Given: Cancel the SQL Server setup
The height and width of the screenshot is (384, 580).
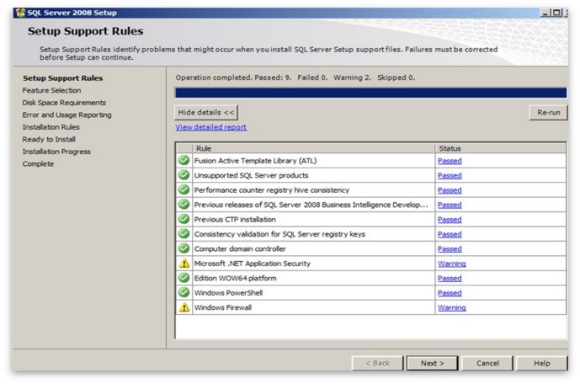Looking at the screenshot, I should (x=487, y=363).
